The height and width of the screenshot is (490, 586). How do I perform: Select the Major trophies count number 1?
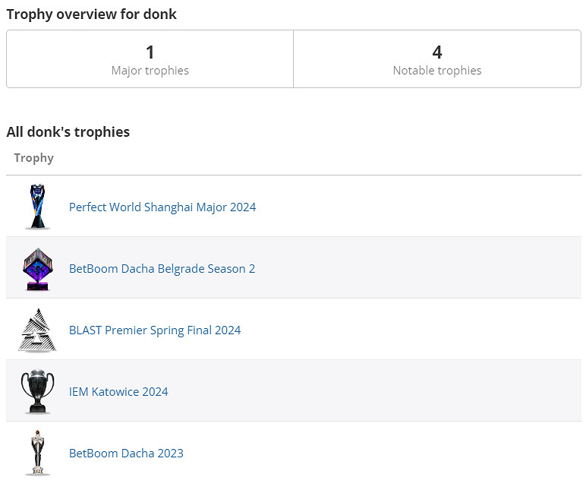[x=150, y=52]
